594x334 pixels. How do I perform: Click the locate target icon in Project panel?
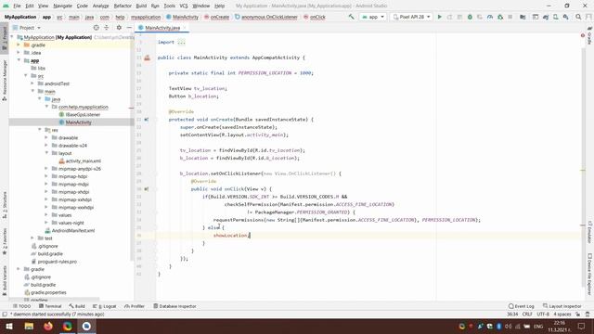point(97,28)
